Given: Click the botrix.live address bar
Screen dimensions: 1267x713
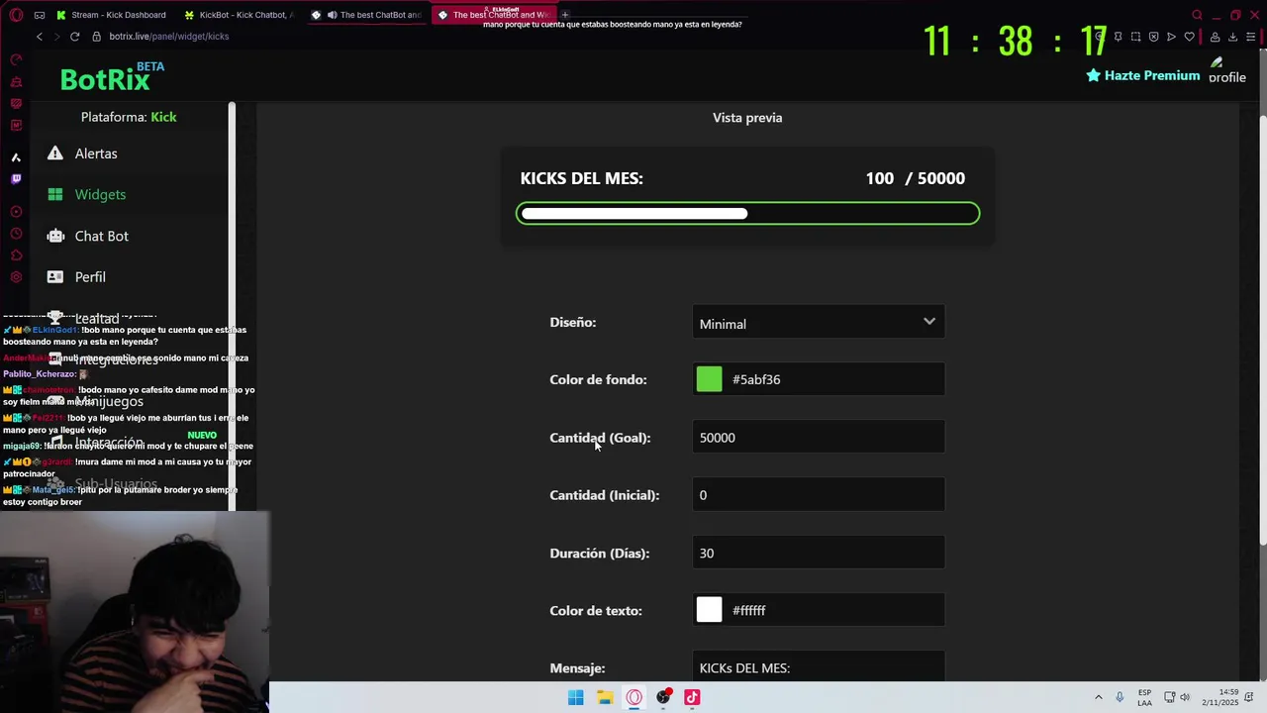Looking at the screenshot, I should [168, 37].
